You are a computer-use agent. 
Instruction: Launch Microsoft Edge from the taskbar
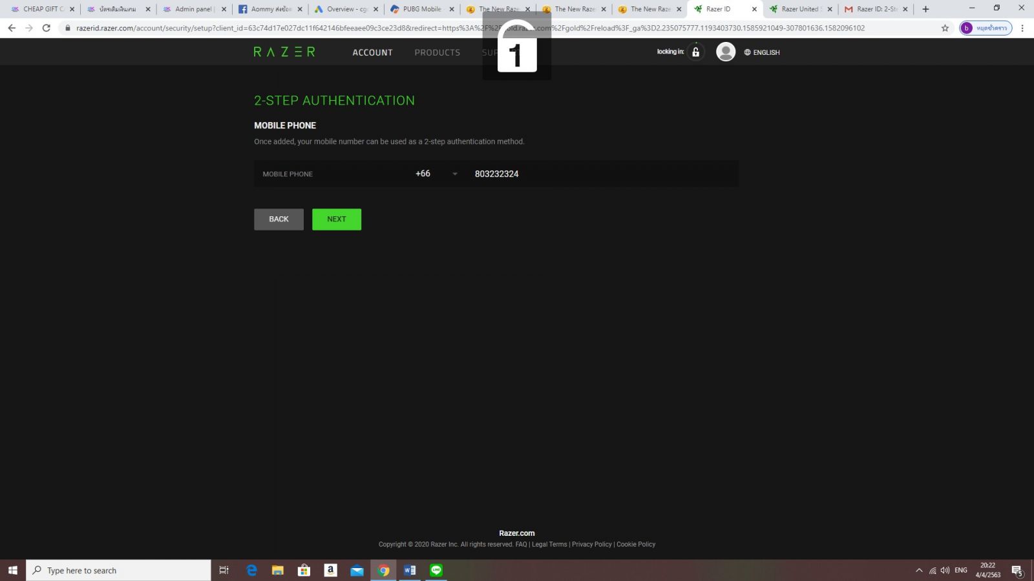[x=251, y=570]
